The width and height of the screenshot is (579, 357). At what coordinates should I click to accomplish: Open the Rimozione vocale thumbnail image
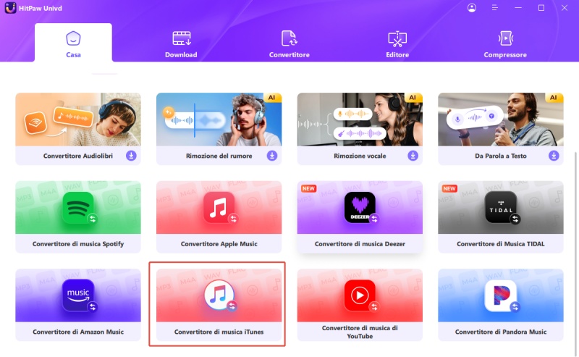coord(360,119)
